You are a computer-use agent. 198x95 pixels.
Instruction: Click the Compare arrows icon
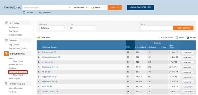(40, 13)
